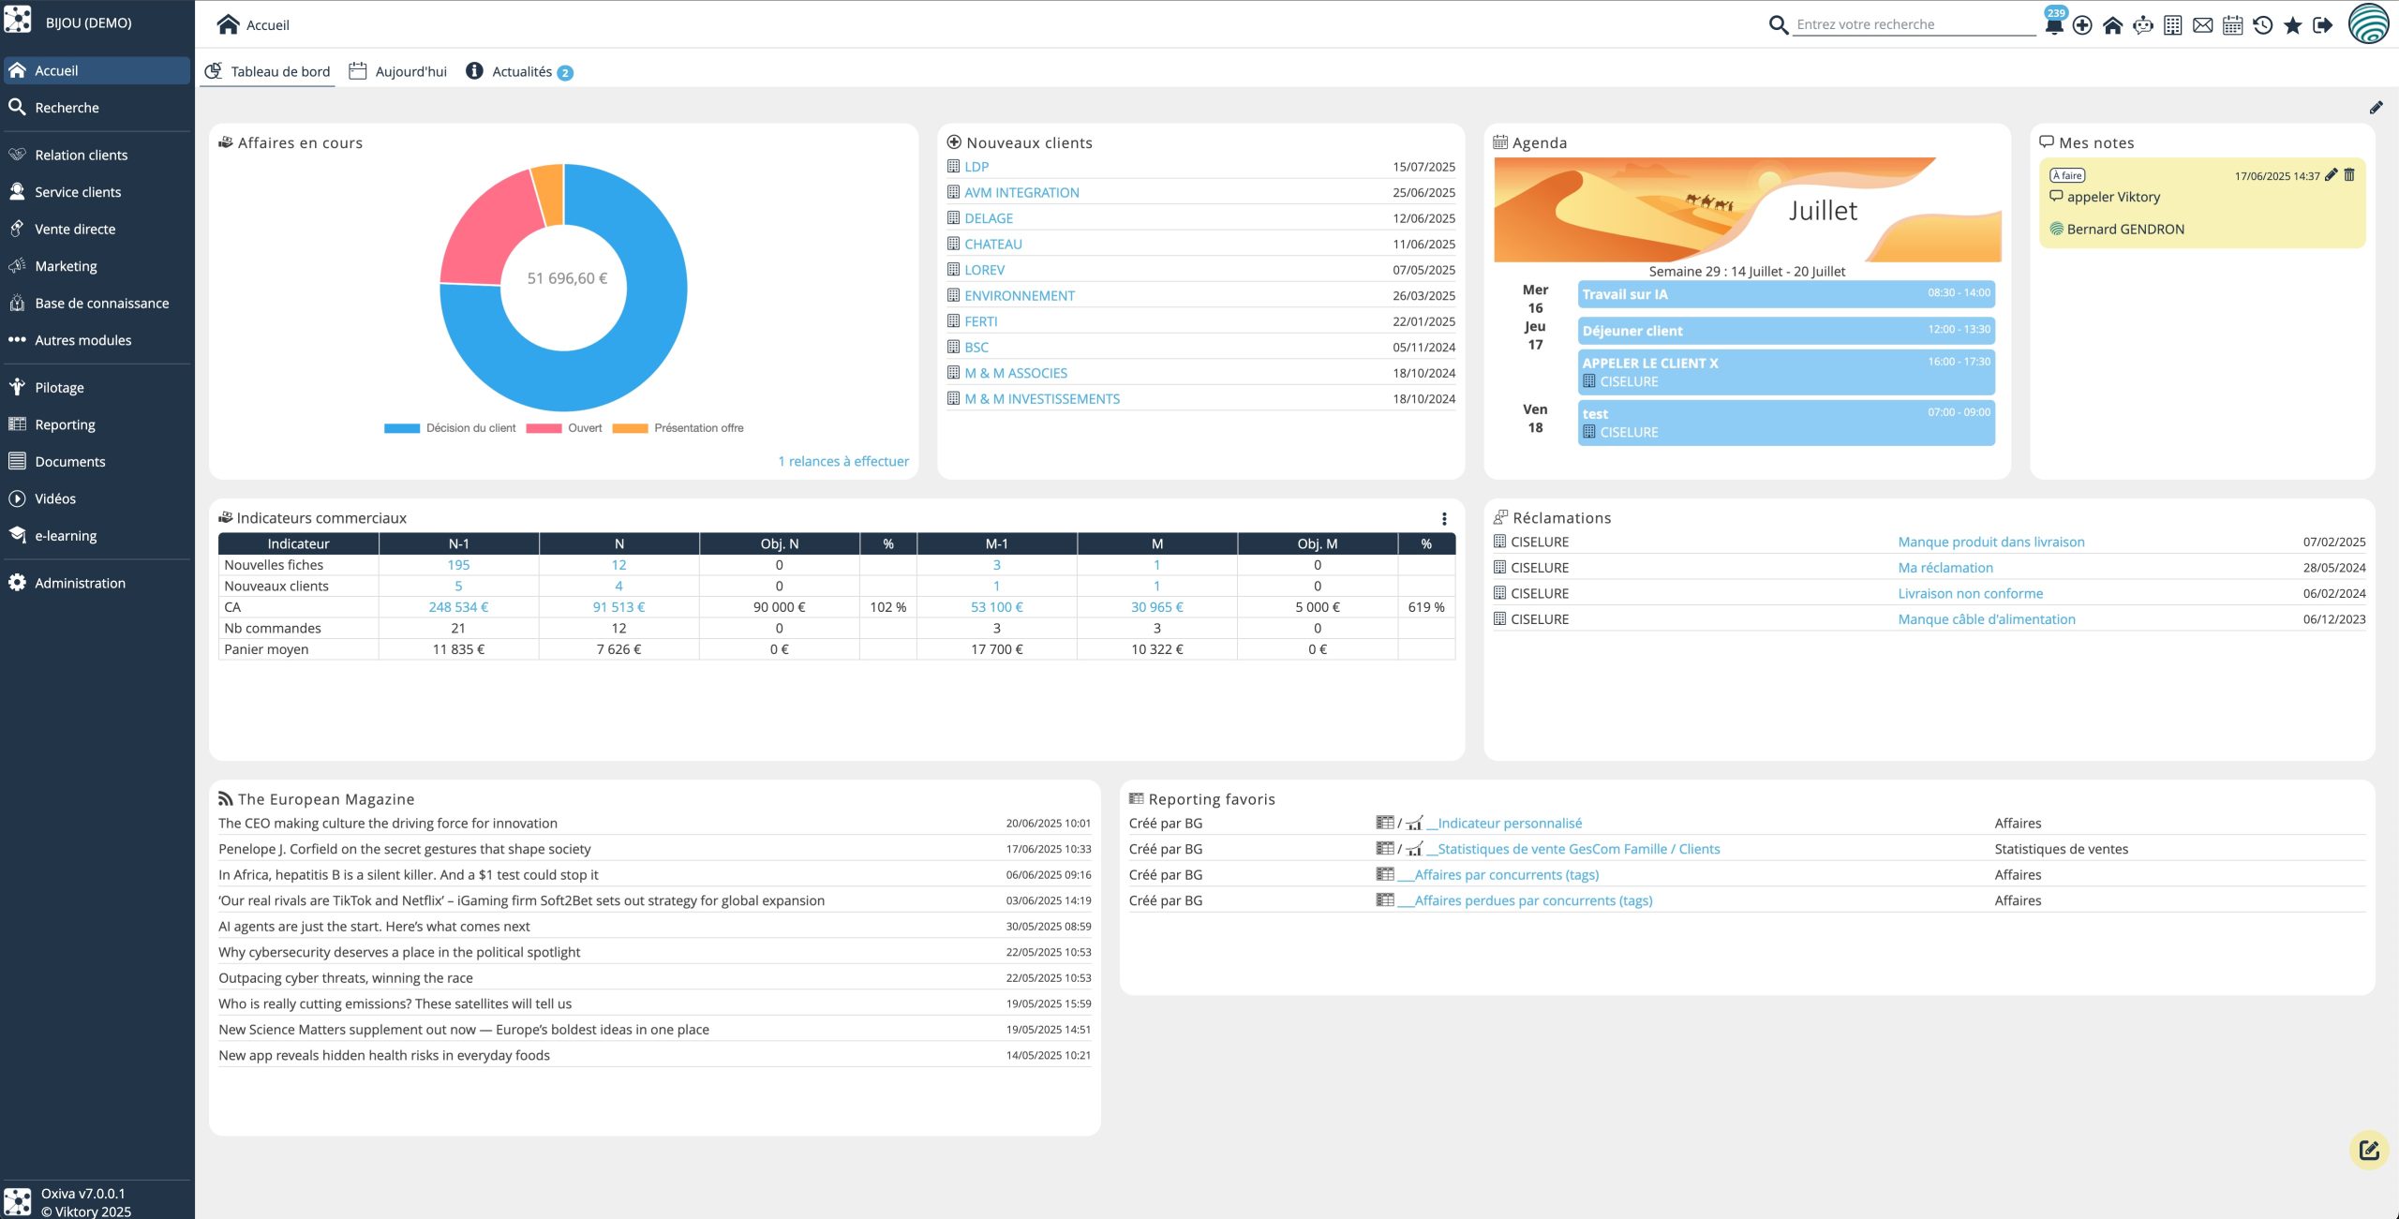Open the mail envelope icon in the toolbar
The height and width of the screenshot is (1219, 2399).
click(2202, 25)
